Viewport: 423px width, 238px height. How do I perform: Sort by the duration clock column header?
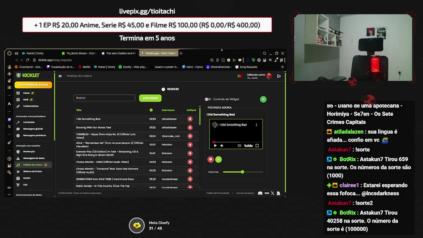click(151, 110)
